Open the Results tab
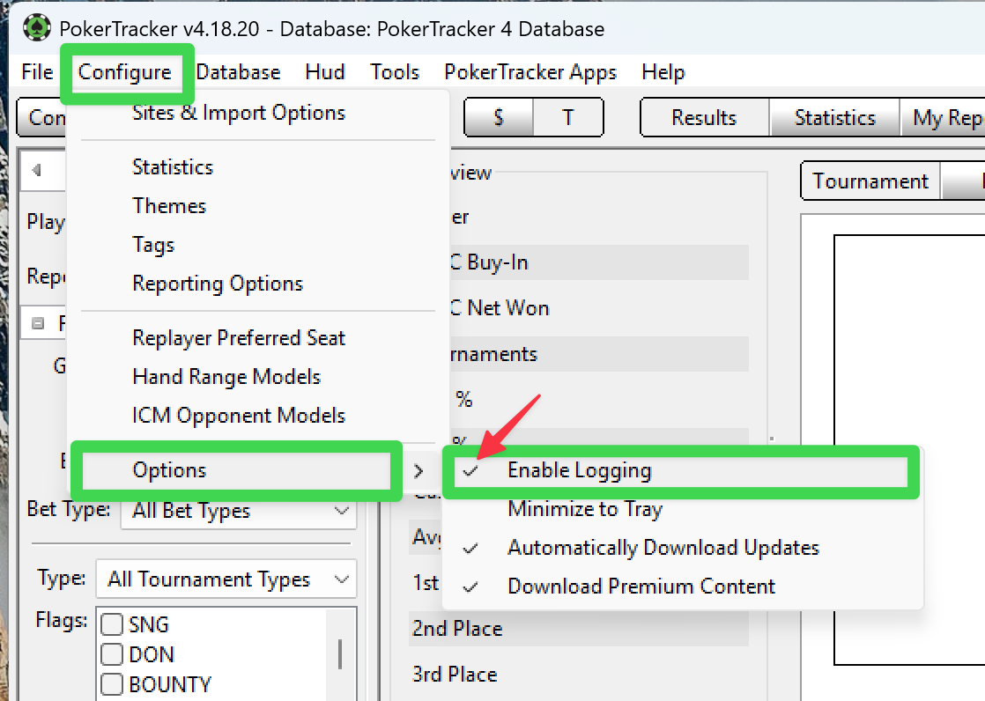The height and width of the screenshot is (701, 985). point(704,117)
